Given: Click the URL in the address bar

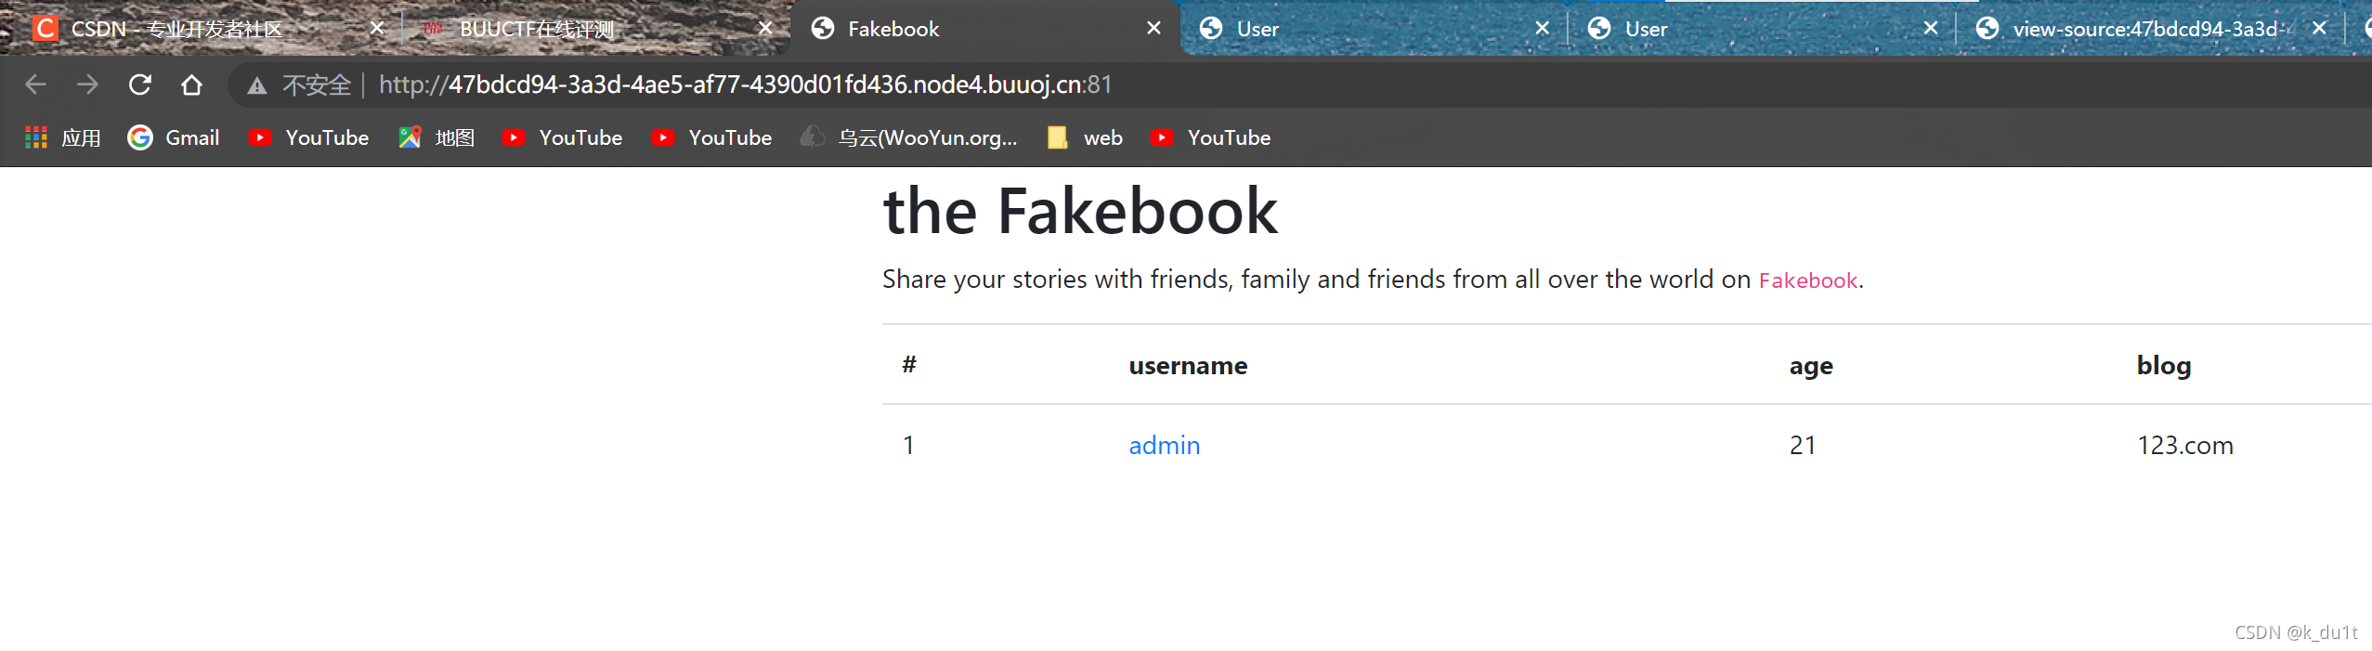Looking at the screenshot, I should pyautogui.click(x=745, y=85).
